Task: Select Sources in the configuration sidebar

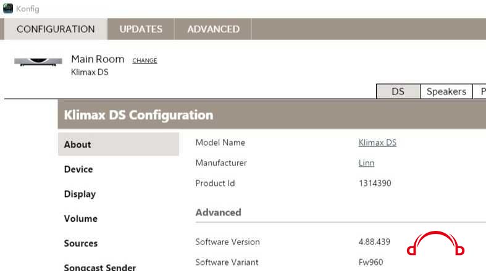Action: pos(81,243)
